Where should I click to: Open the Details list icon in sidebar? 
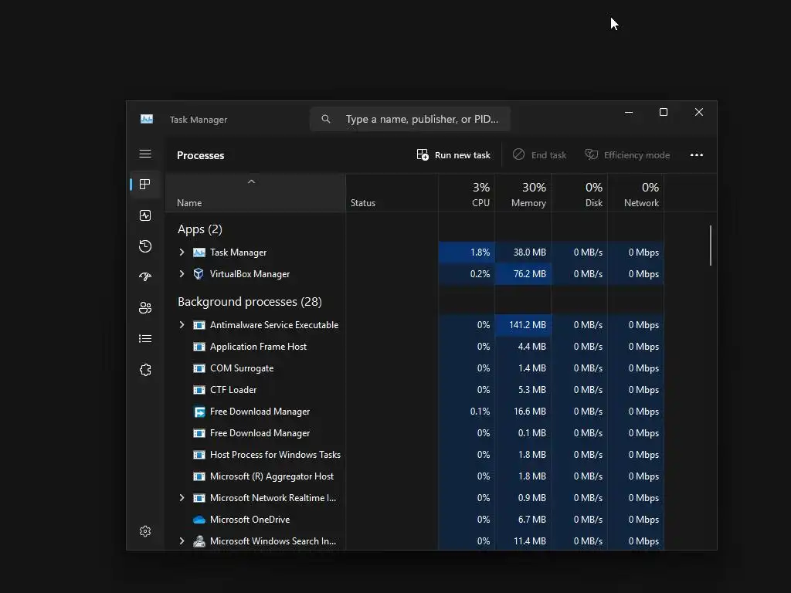(145, 339)
